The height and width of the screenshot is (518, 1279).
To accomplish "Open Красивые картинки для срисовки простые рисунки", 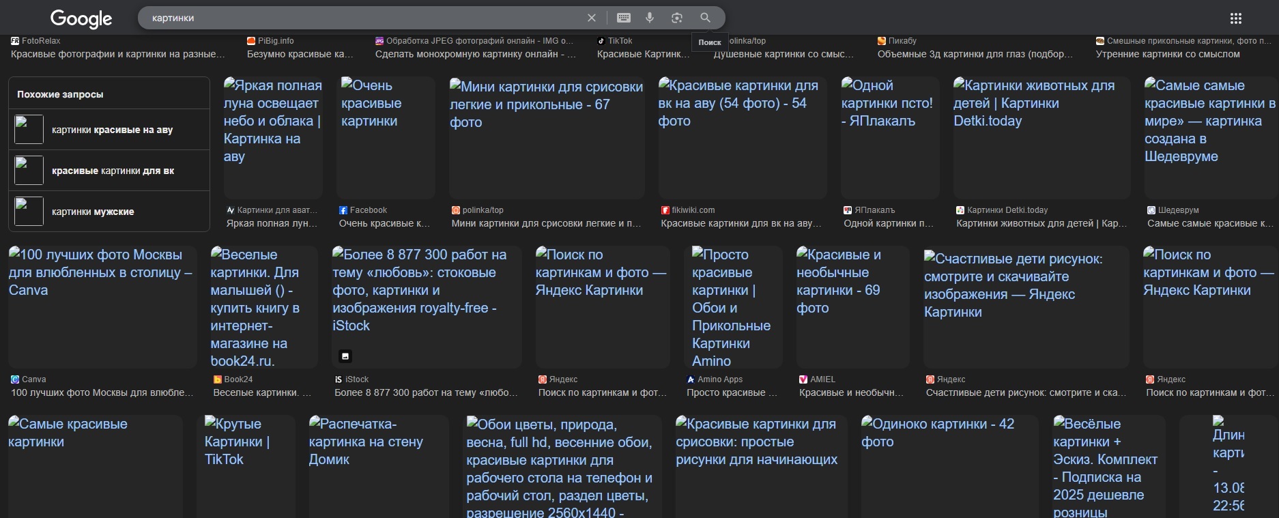I will 762,467.
